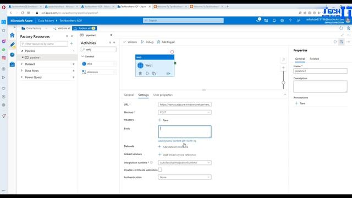Screen dimensions: 352x198
Task: Click the canvas search magnifier icon
Action: point(284,60)
